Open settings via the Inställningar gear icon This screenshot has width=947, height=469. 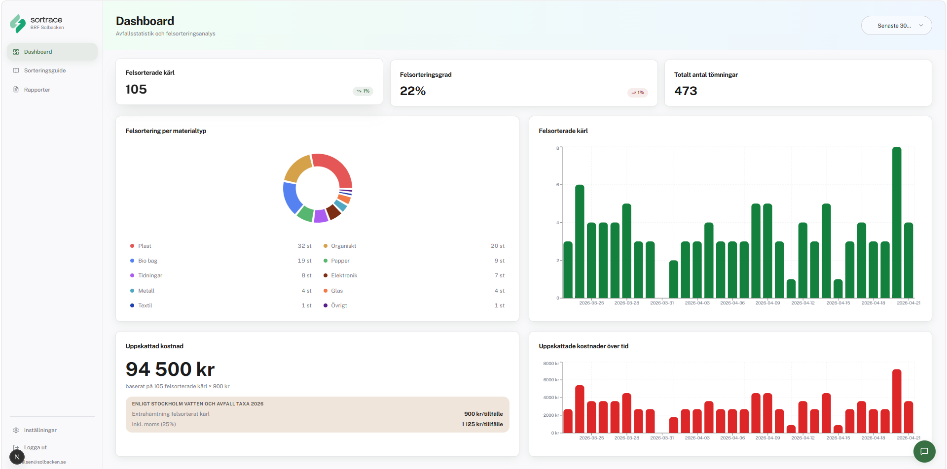coord(16,430)
